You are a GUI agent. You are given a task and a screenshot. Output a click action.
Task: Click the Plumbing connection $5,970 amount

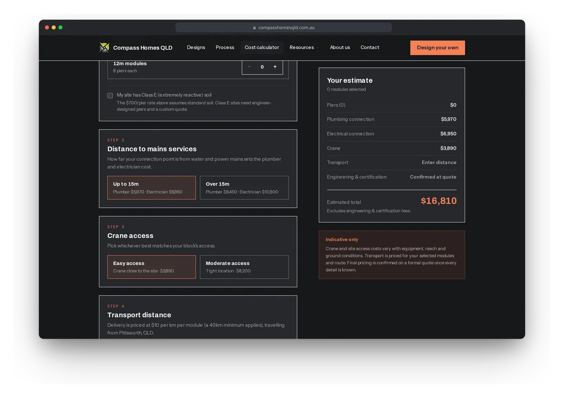pos(448,119)
